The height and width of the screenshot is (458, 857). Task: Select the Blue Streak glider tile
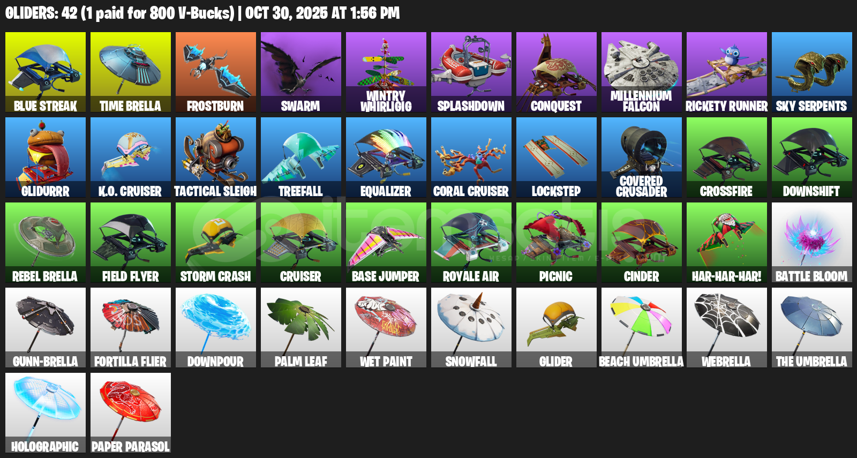tap(46, 72)
